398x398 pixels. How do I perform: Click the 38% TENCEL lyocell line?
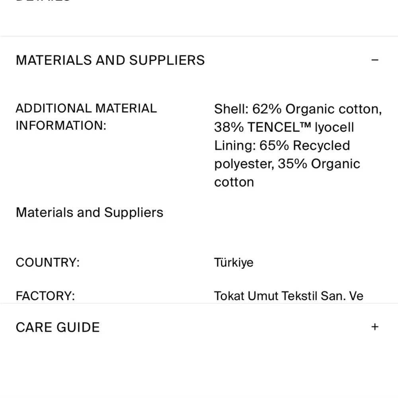(x=284, y=127)
